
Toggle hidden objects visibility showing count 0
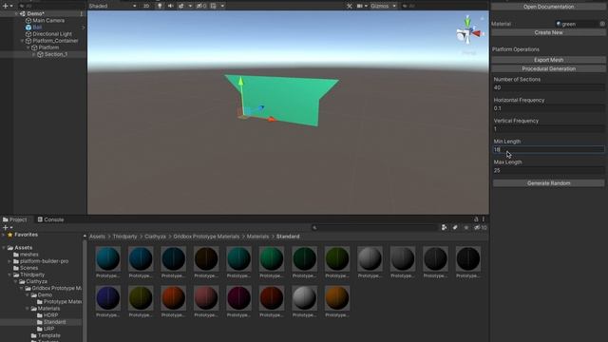201,6
